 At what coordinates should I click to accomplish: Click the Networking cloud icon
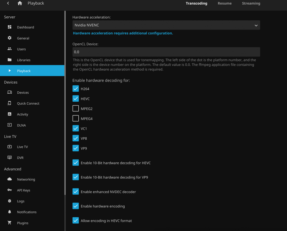tap(9, 179)
